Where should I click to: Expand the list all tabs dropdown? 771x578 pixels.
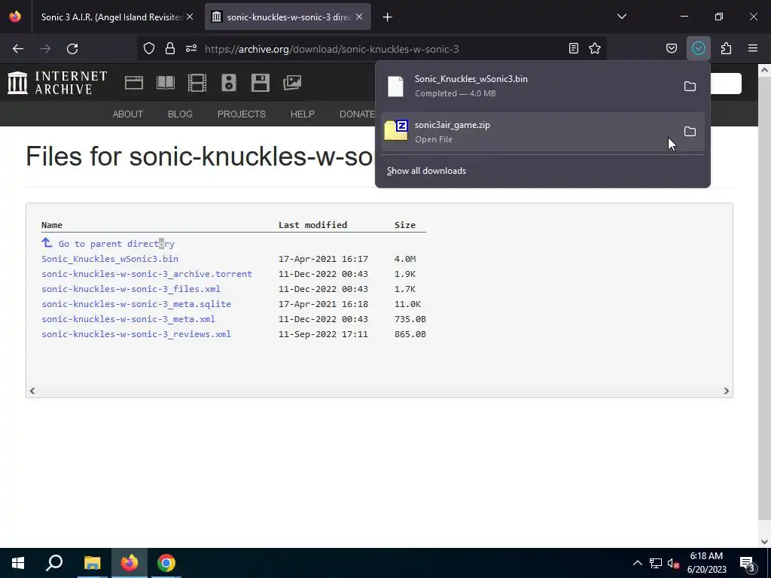point(621,17)
